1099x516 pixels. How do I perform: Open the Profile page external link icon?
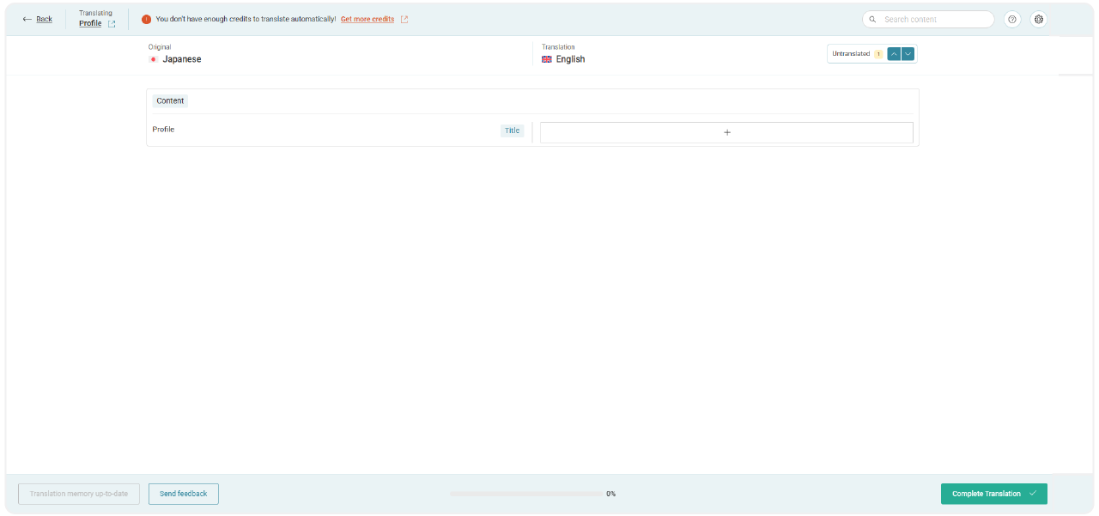[x=112, y=24]
